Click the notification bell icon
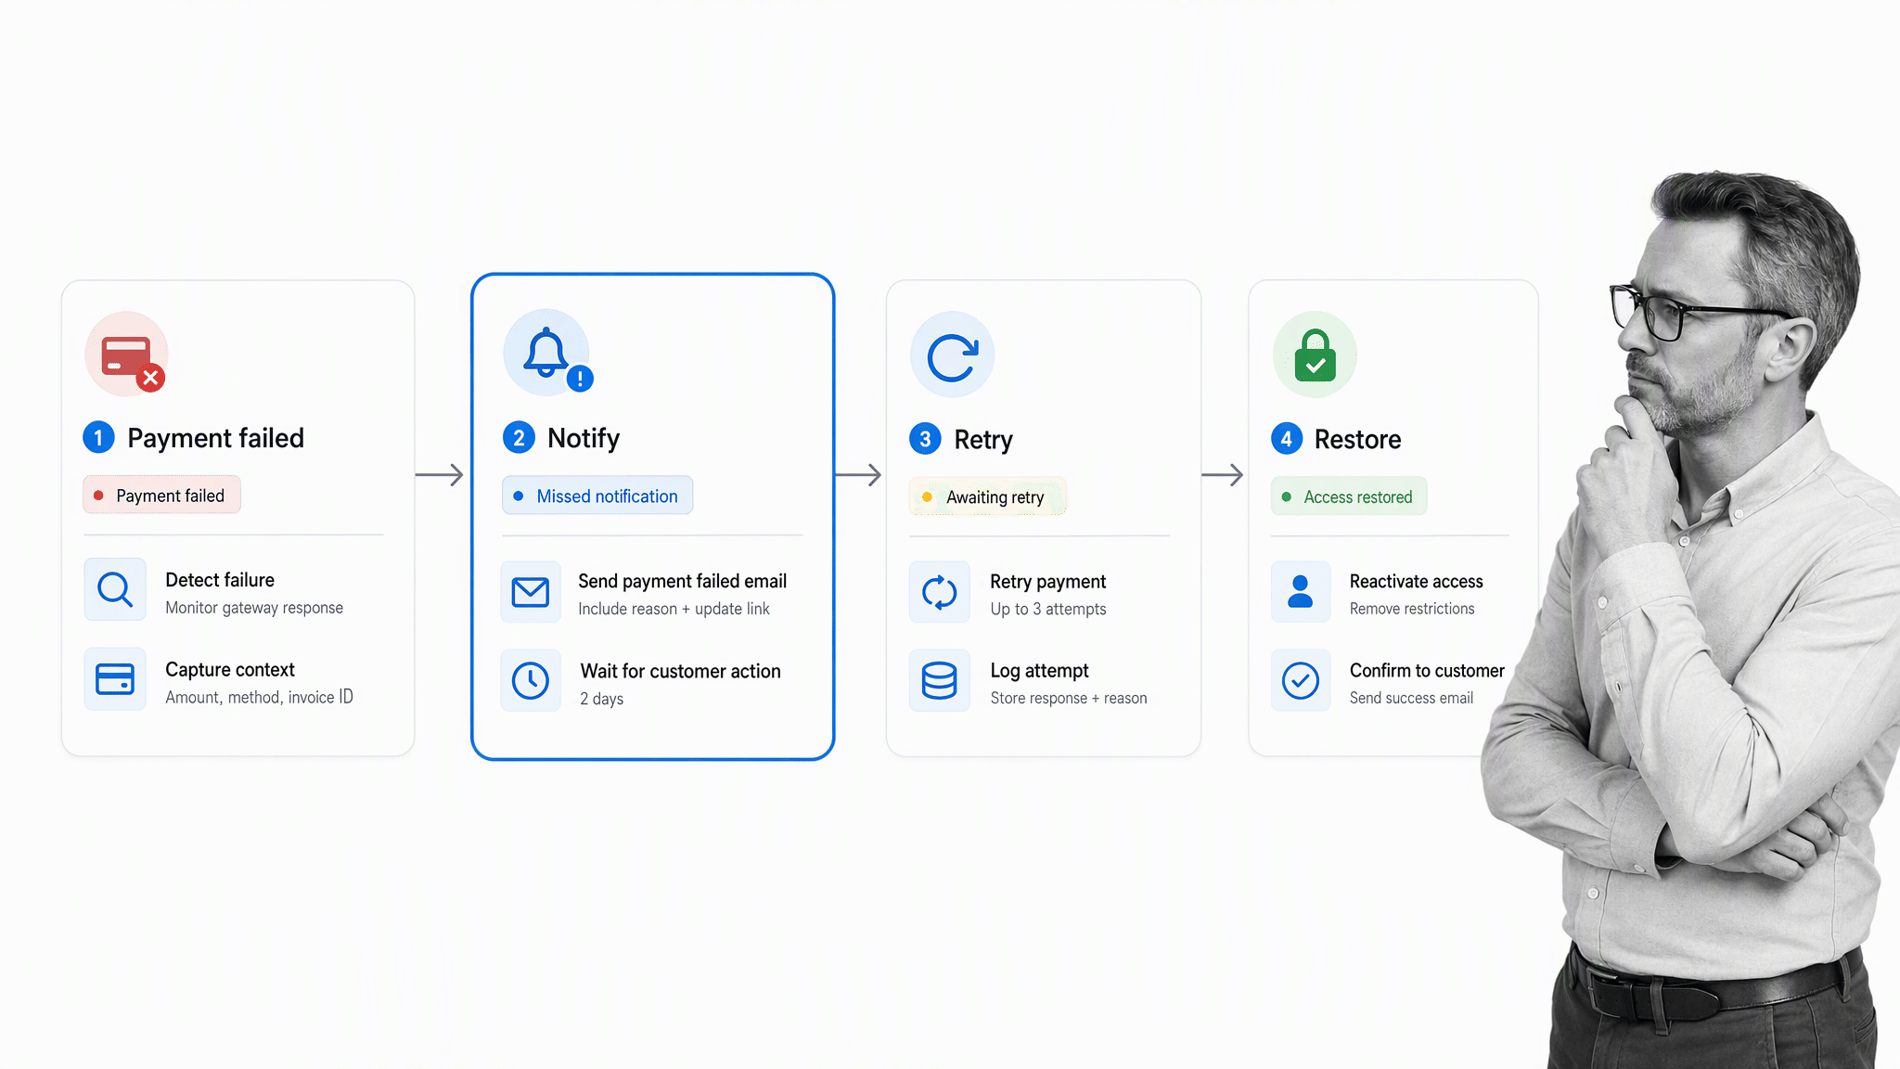Screen dimensions: 1900x1069 546,353
